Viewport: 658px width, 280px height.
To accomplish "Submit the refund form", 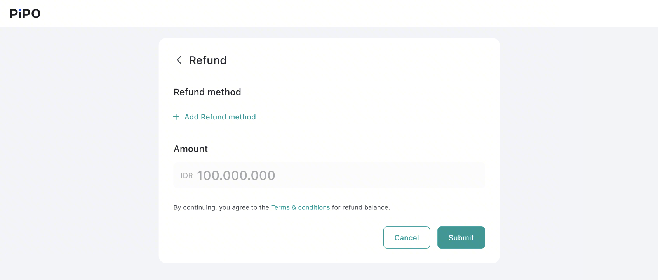I will tap(461, 237).
